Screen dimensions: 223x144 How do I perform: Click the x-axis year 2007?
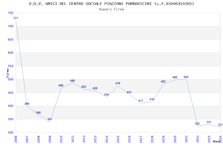(27, 139)
